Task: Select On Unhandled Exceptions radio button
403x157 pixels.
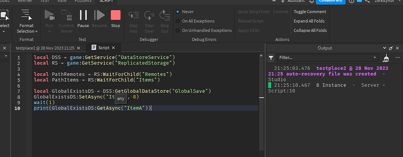Action: pos(178,30)
